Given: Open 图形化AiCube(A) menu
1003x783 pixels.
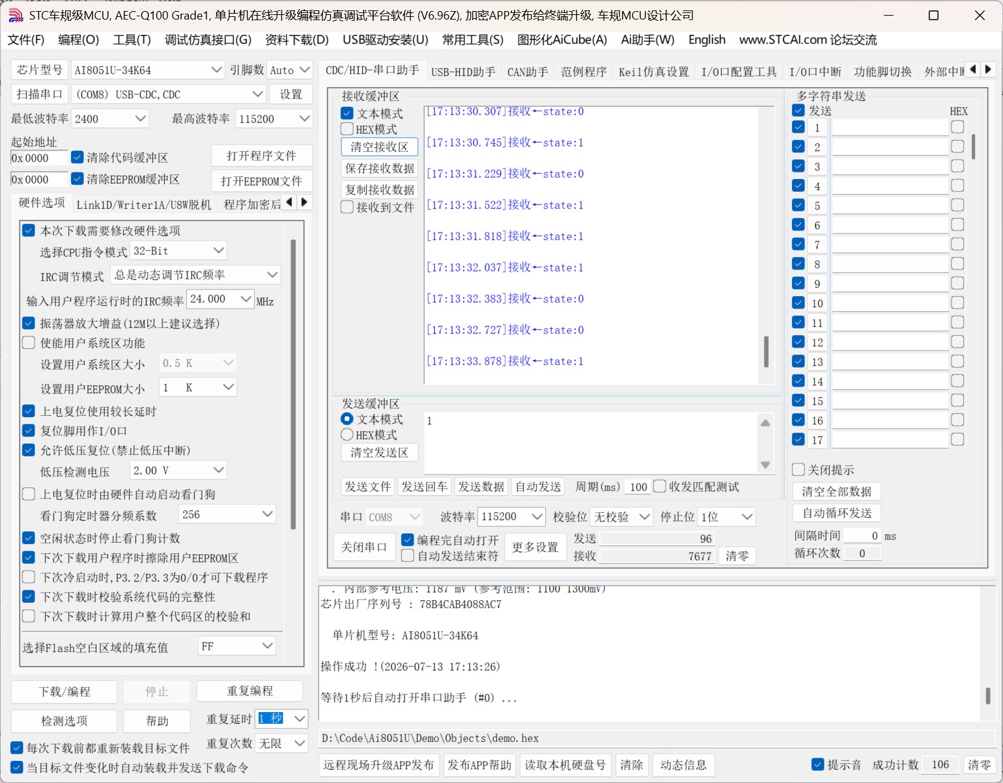Looking at the screenshot, I should 562,40.
